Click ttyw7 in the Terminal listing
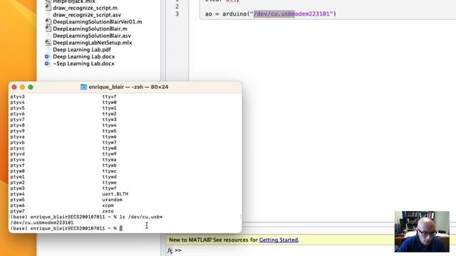The width and height of the screenshot is (456, 256). click(109, 142)
